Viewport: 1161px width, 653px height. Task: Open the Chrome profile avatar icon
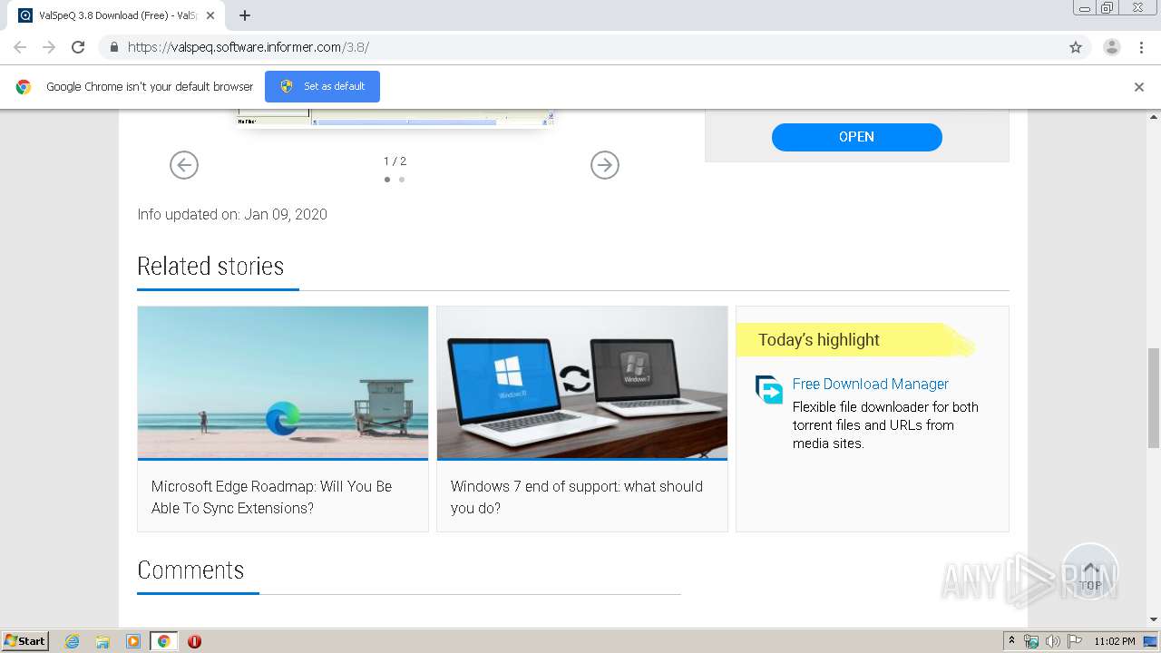coord(1112,47)
